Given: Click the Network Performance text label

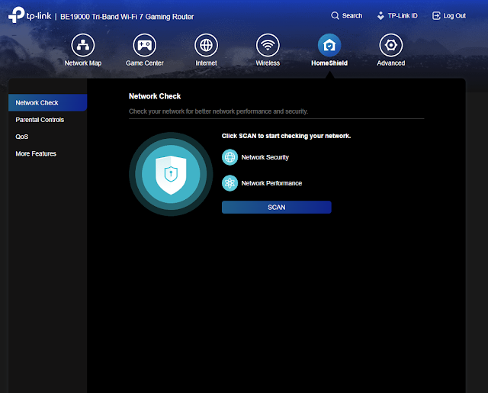Looking at the screenshot, I should 271,183.
